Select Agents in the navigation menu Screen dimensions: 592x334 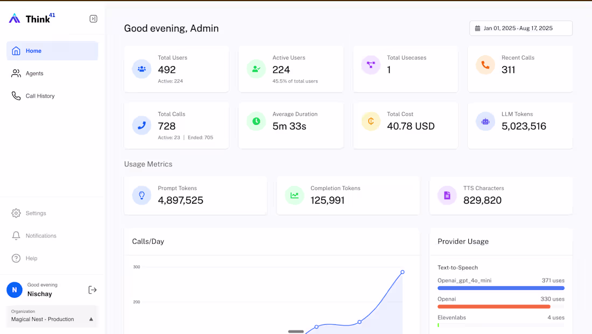click(34, 73)
